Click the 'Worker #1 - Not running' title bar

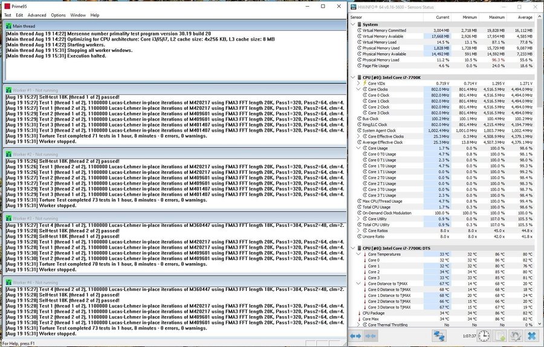[175, 90]
